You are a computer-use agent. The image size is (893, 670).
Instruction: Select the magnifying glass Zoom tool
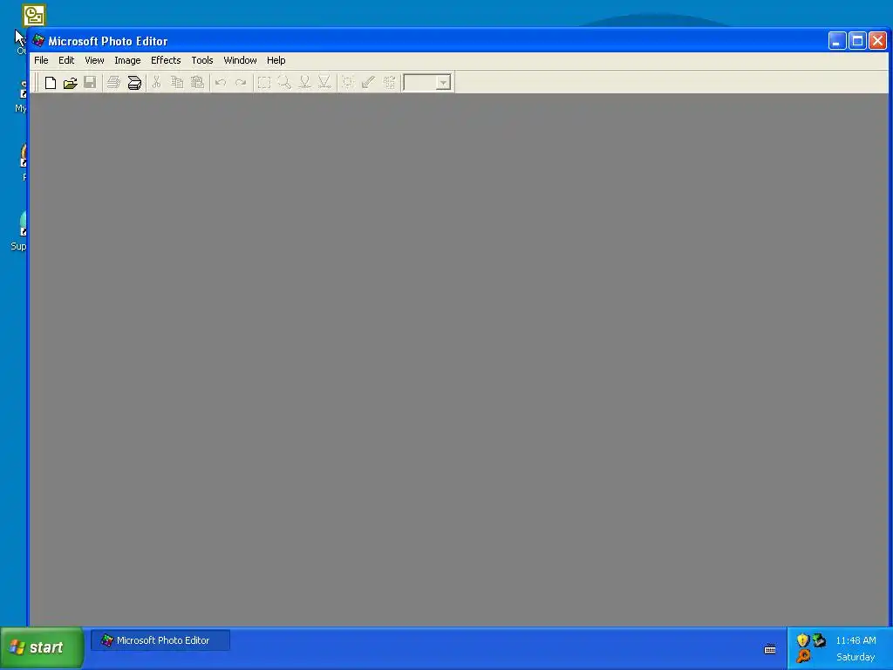tap(284, 83)
